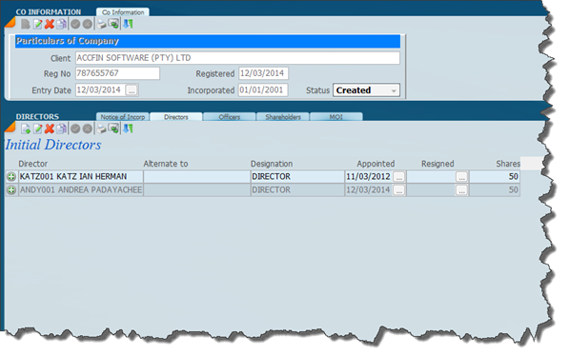Open Resigned date picker for KATZ001 row
Screen dimensions: 569x356
click(x=461, y=177)
